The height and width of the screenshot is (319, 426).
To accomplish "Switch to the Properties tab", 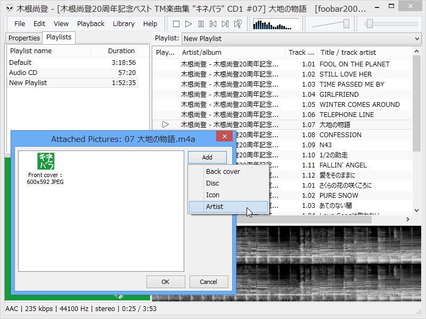I will click(23, 38).
